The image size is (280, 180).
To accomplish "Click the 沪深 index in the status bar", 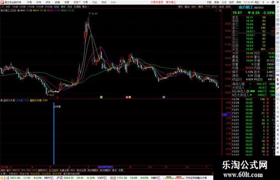I will (x=60, y=178).
